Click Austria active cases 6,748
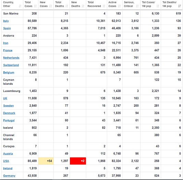183x180 pixels. click(117, 154)
